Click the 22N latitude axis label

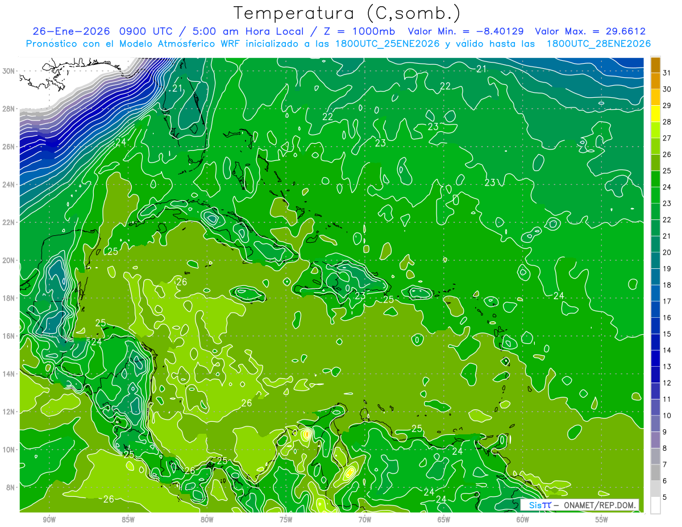point(9,222)
